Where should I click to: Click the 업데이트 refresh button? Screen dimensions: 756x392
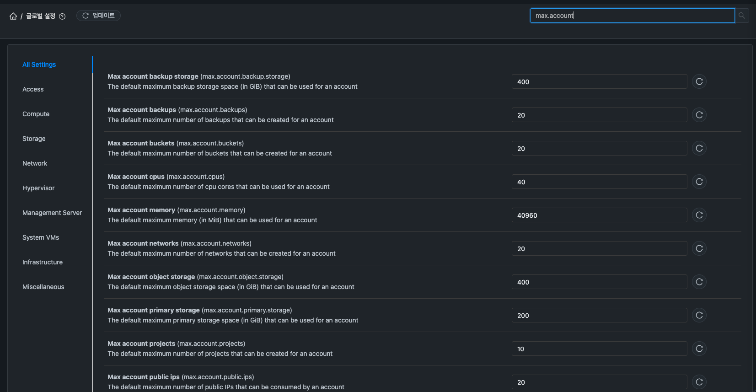(x=98, y=16)
